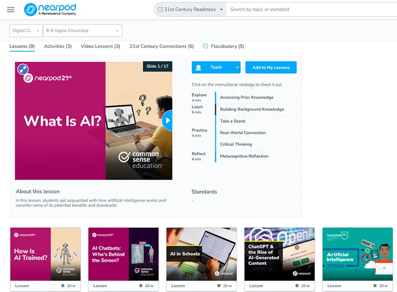The height and width of the screenshot is (292, 397).
Task: Open AI Chatbots: Who's Behind the Screen? card
Action: tap(124, 259)
